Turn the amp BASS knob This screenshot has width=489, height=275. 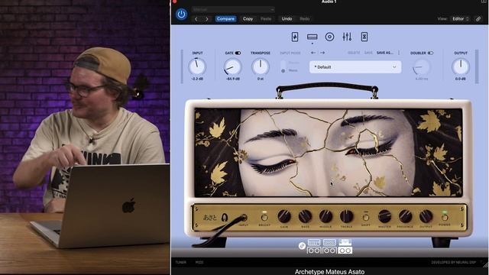click(x=305, y=216)
